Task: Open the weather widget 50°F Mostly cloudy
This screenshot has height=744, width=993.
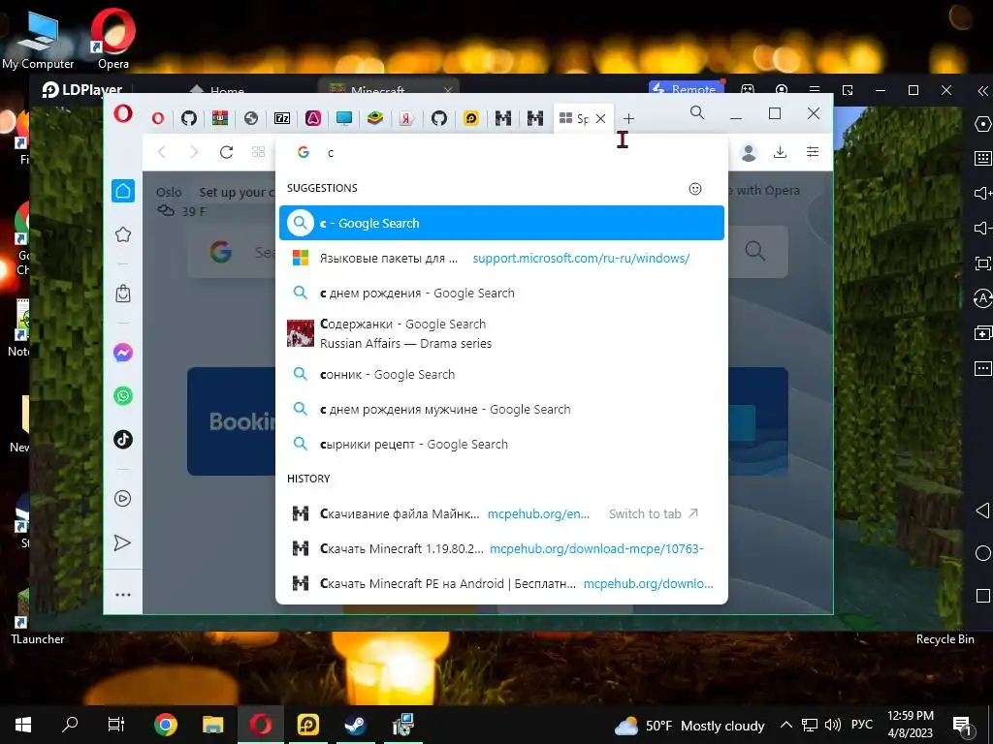Action: coord(689,725)
